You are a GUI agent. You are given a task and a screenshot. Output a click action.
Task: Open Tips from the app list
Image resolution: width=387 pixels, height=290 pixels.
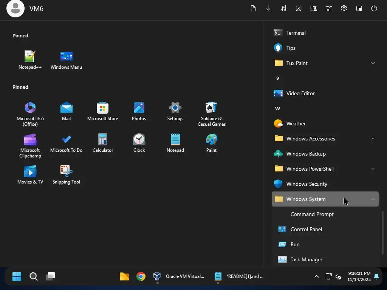pyautogui.click(x=325, y=48)
